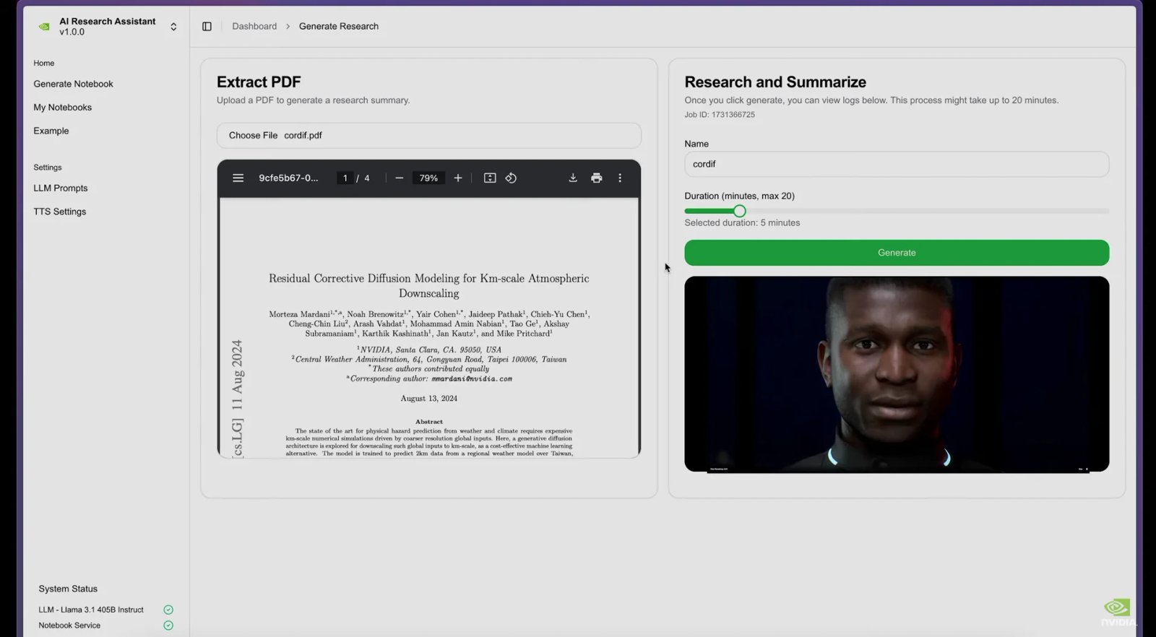Open LLM Prompts settings
Image resolution: width=1156 pixels, height=637 pixels.
(61, 188)
